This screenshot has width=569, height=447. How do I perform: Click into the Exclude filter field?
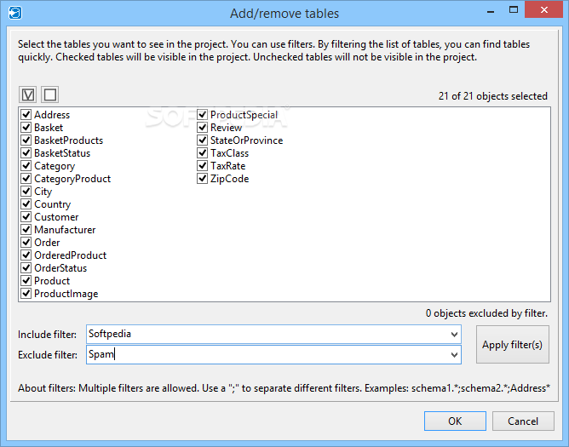point(267,354)
